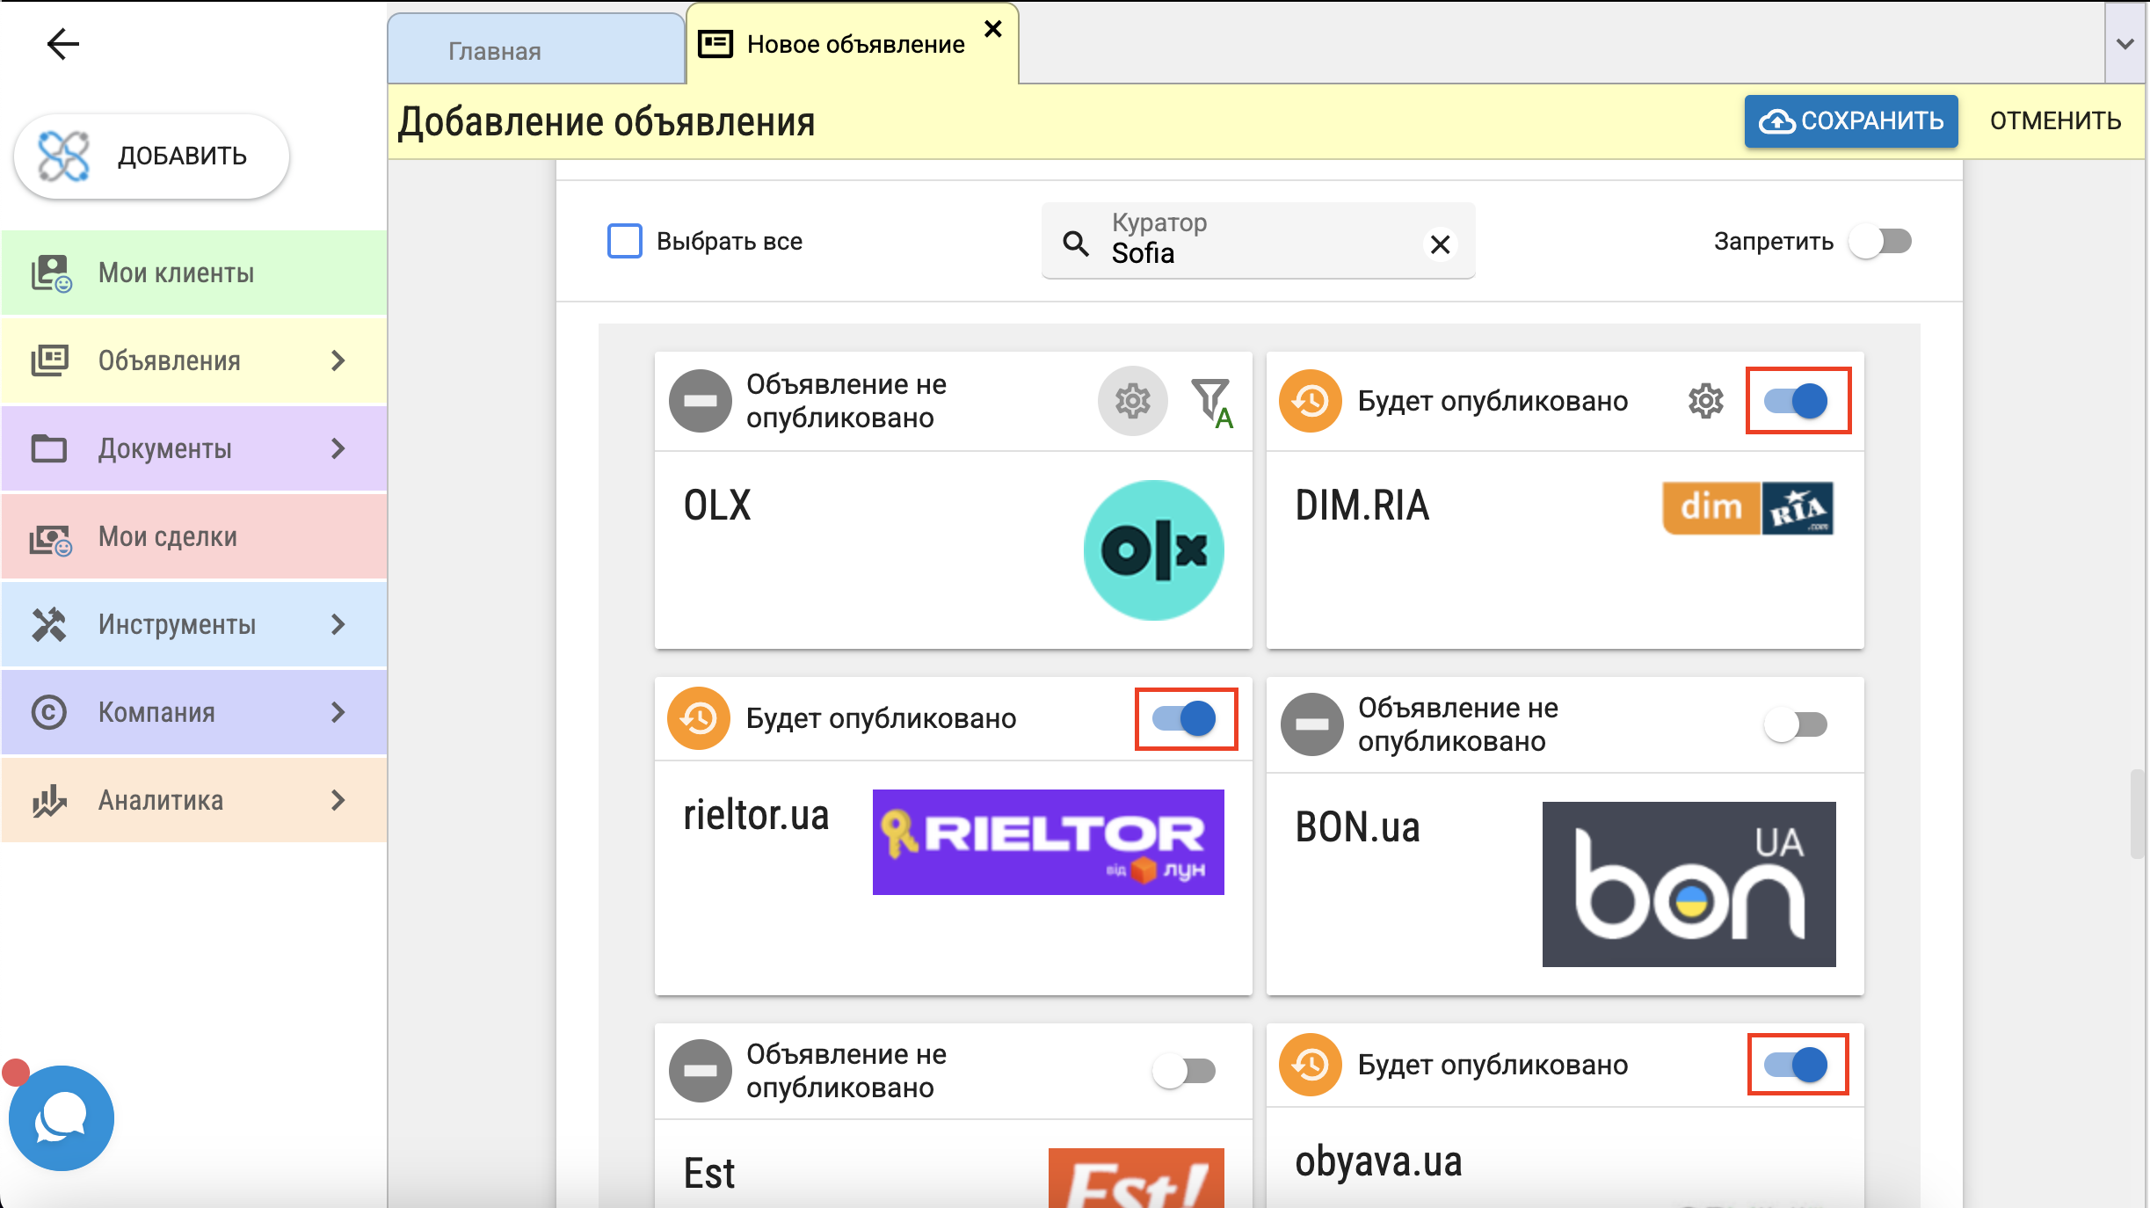Click BON.ua not-published status icon

pyautogui.click(x=1312, y=724)
